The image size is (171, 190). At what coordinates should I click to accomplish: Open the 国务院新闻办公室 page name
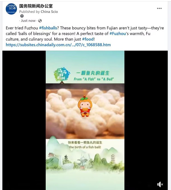click(36, 6)
